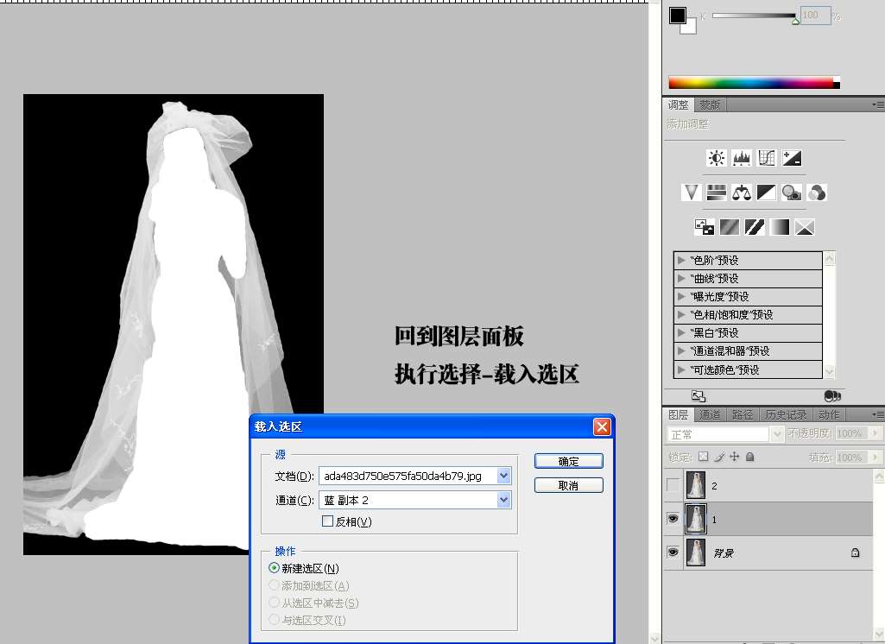Switch to the 调整 tab

coord(679,105)
